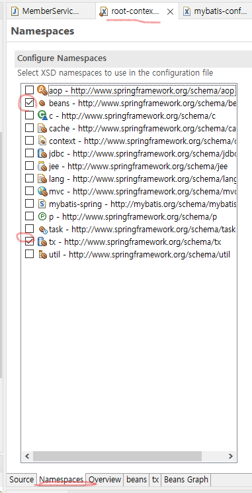Open the Beans Graph tab
The height and width of the screenshot is (493, 252).
[x=186, y=480]
